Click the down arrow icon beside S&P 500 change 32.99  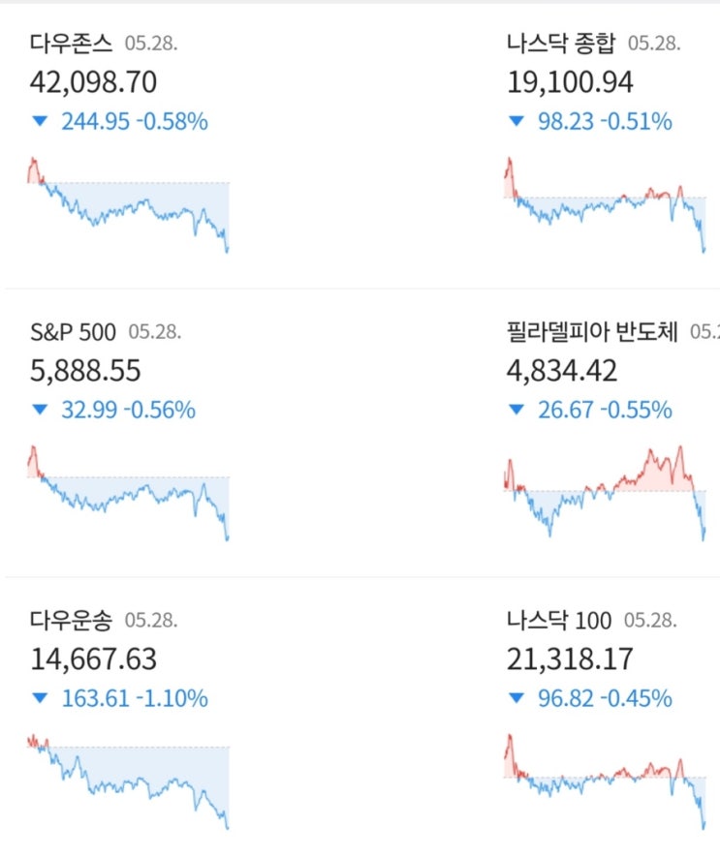click(40, 411)
